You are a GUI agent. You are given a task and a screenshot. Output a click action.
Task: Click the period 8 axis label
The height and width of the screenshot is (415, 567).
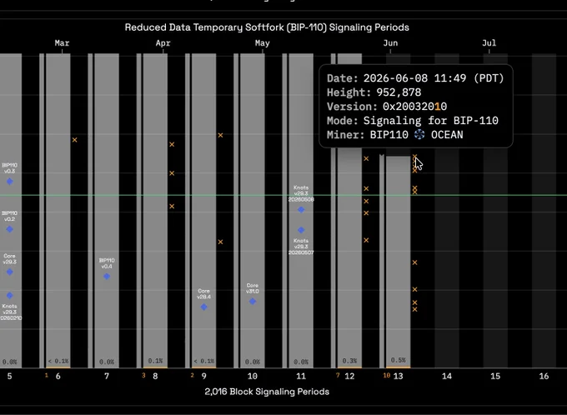pyautogui.click(x=155, y=377)
